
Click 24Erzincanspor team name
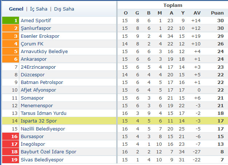(38, 67)
